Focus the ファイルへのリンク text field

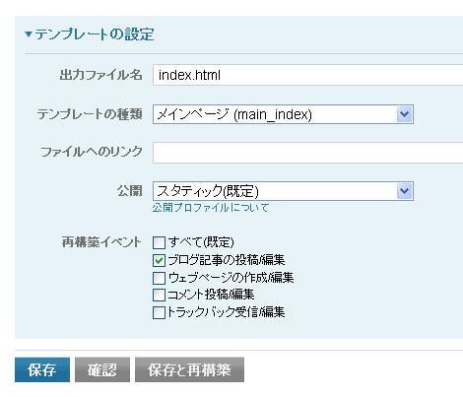point(307,153)
